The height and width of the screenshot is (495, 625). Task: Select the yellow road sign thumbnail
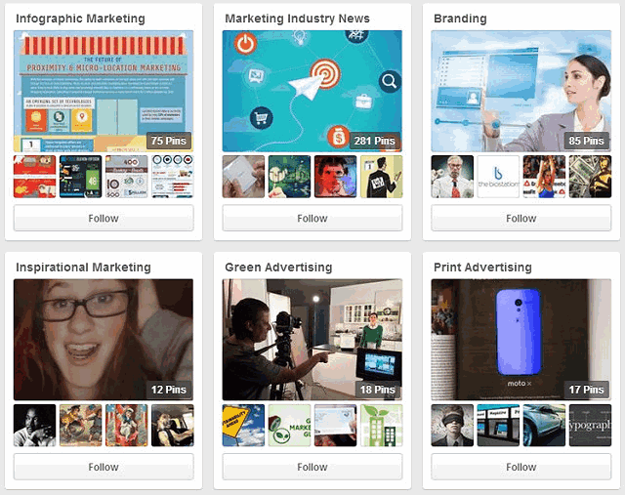[x=243, y=426]
